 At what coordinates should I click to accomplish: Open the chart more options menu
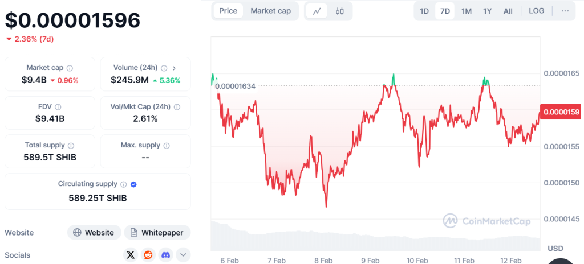pos(565,11)
